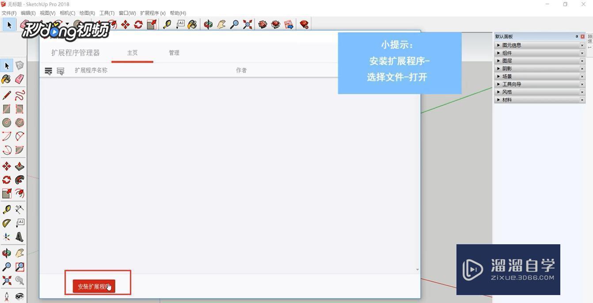
Task: Open the 帮助(H) menu
Action: pos(178,13)
